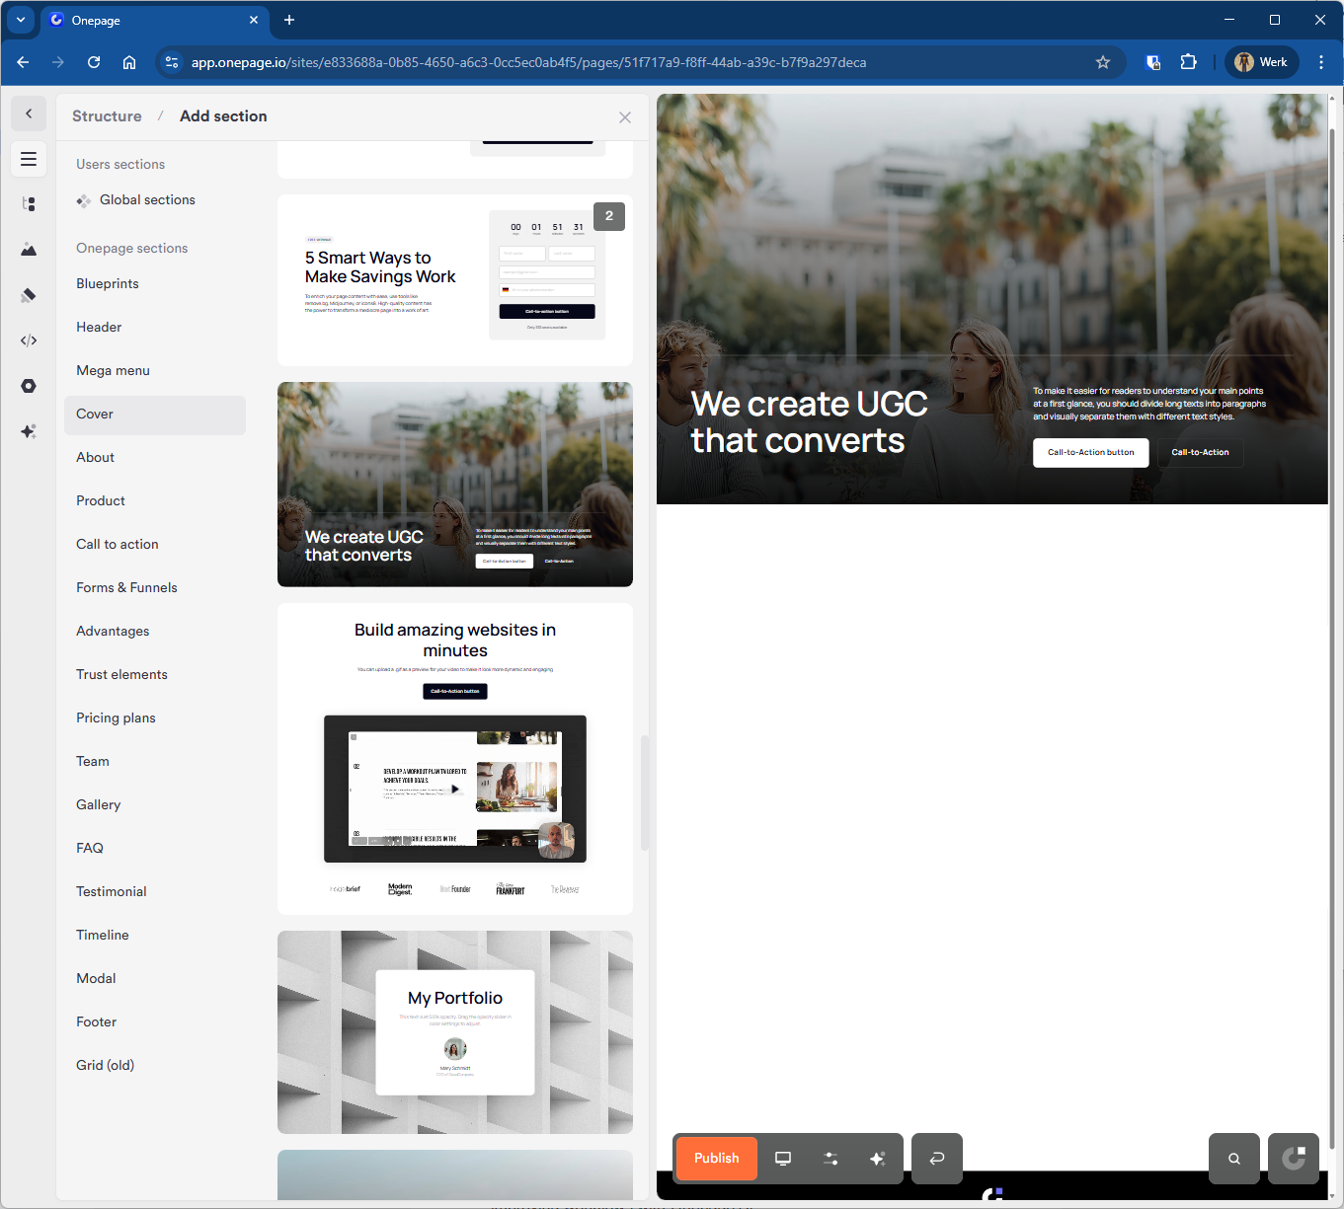The image size is (1344, 1209).
Task: Navigate back in browser history
Action: coord(23,62)
